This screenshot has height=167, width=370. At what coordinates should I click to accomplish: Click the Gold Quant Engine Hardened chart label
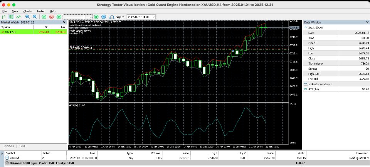pyautogui.click(x=85, y=25)
